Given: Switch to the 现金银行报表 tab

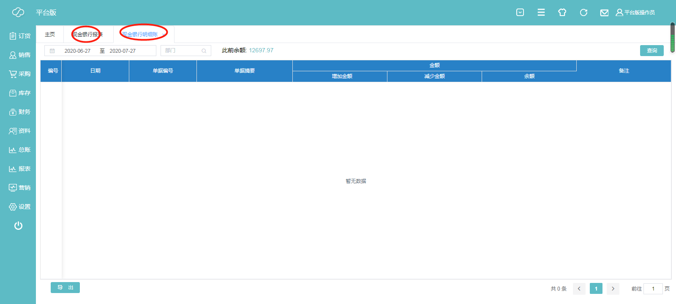Looking at the screenshot, I should click(x=87, y=34).
